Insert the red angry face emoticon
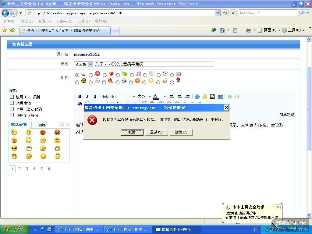 pos(43,132)
